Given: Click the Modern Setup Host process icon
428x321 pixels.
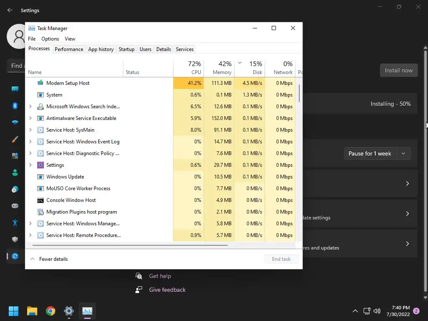Looking at the screenshot, I should click(41, 83).
